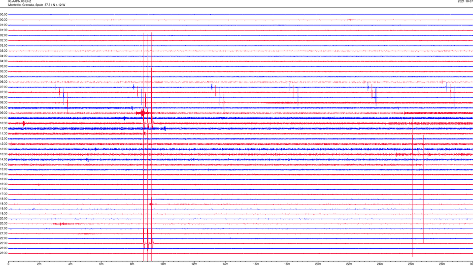Click the 26m tick label on time axis

pos(411,264)
